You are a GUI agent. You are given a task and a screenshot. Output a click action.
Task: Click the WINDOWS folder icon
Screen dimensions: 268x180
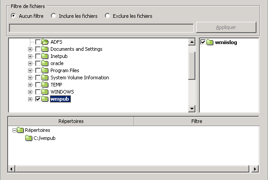pyautogui.click(x=45, y=92)
